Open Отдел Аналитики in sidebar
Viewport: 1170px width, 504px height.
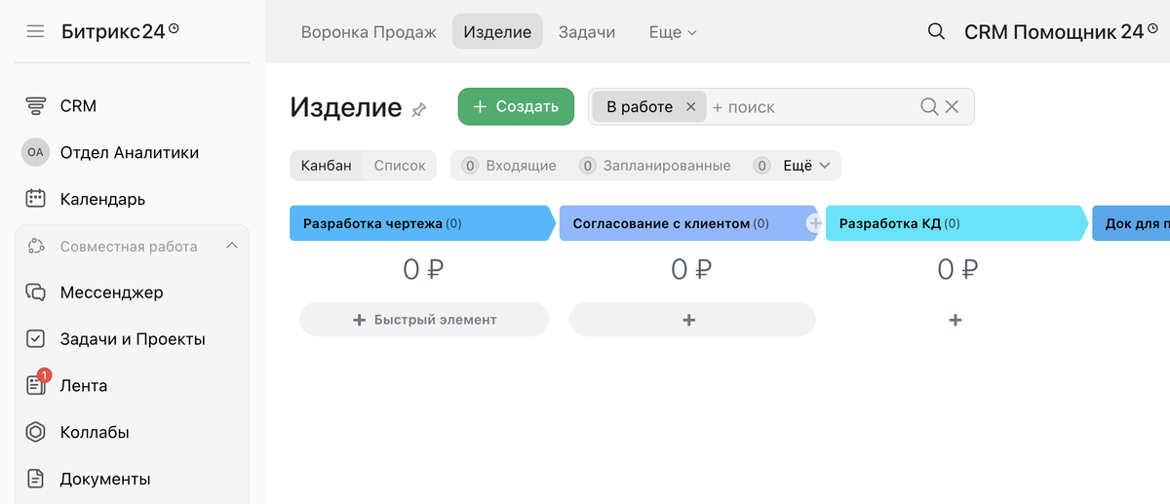132,152
